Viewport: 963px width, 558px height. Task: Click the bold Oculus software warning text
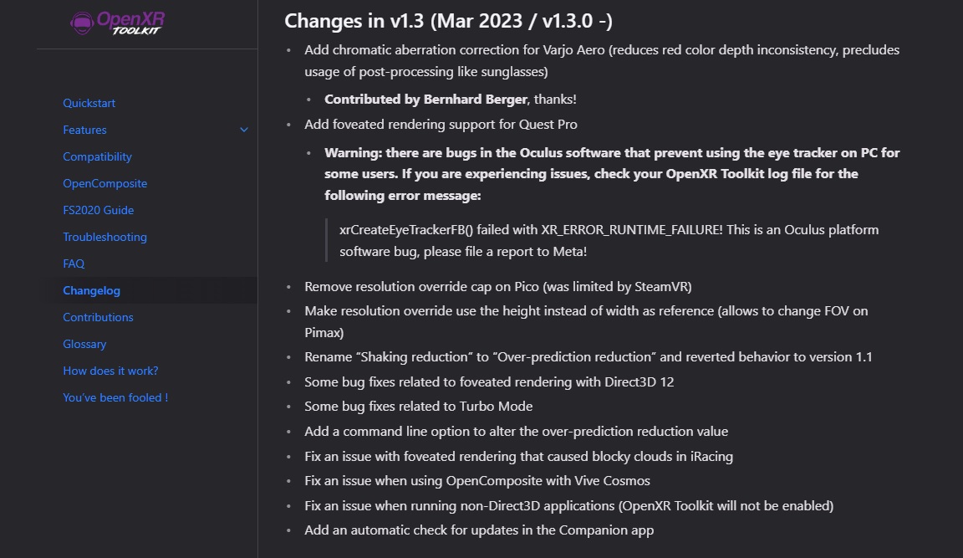click(611, 173)
